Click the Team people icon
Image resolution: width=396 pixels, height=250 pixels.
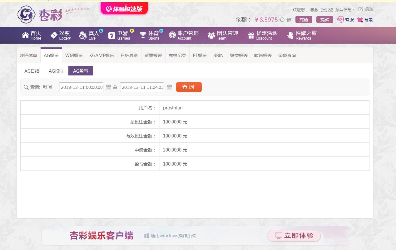(x=211, y=35)
